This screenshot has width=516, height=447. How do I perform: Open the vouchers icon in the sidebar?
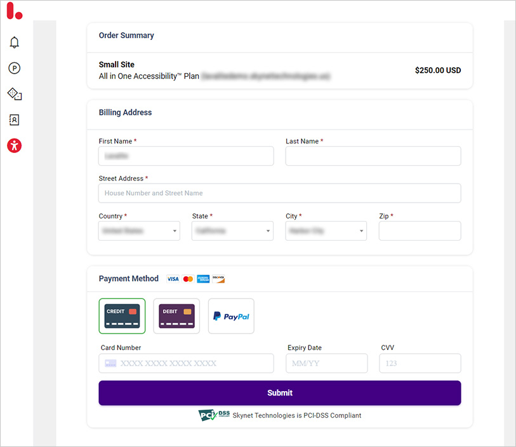tap(14, 94)
